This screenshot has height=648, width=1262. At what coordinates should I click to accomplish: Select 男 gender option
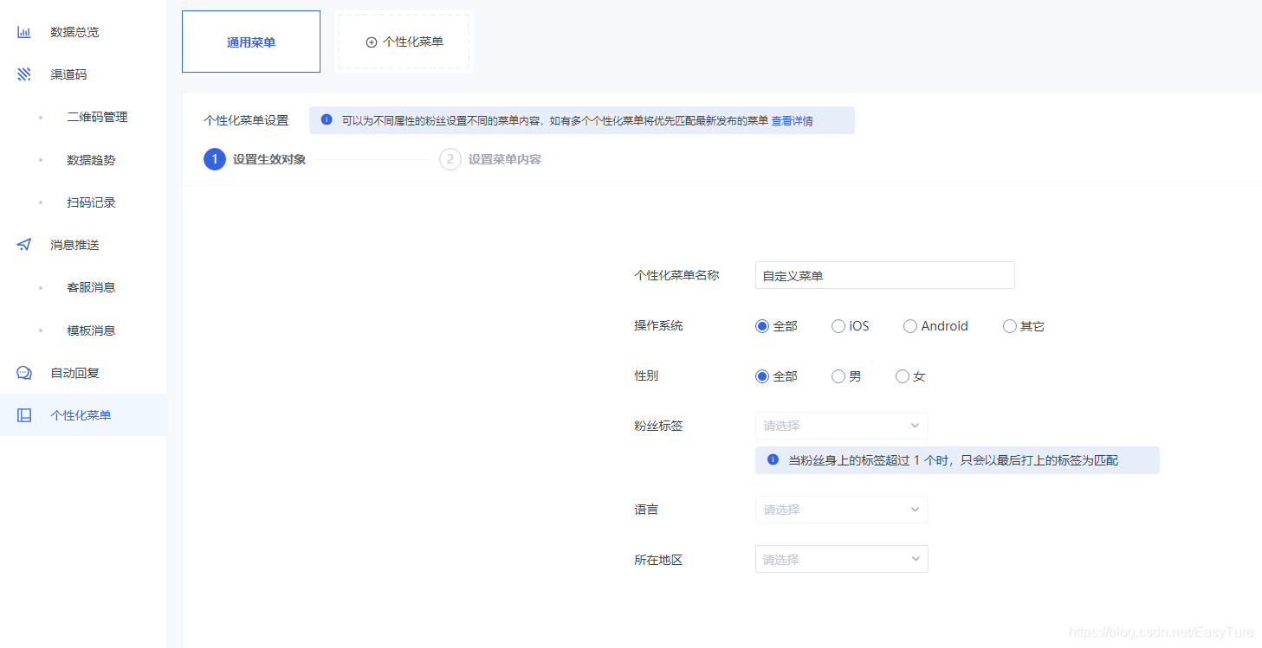click(x=838, y=376)
